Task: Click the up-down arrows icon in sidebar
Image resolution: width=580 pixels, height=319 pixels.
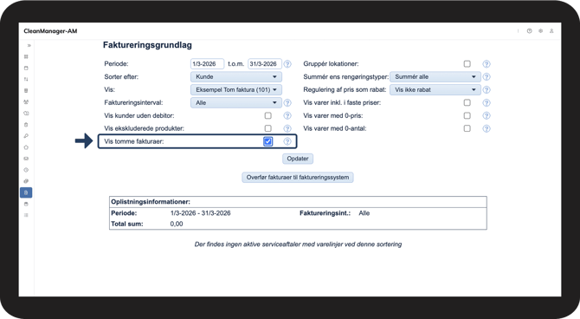Action: (x=26, y=79)
